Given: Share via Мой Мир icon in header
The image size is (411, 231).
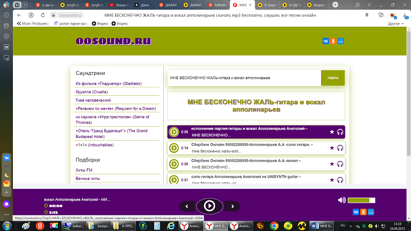Looking at the screenshot, I should pyautogui.click(x=341, y=41).
